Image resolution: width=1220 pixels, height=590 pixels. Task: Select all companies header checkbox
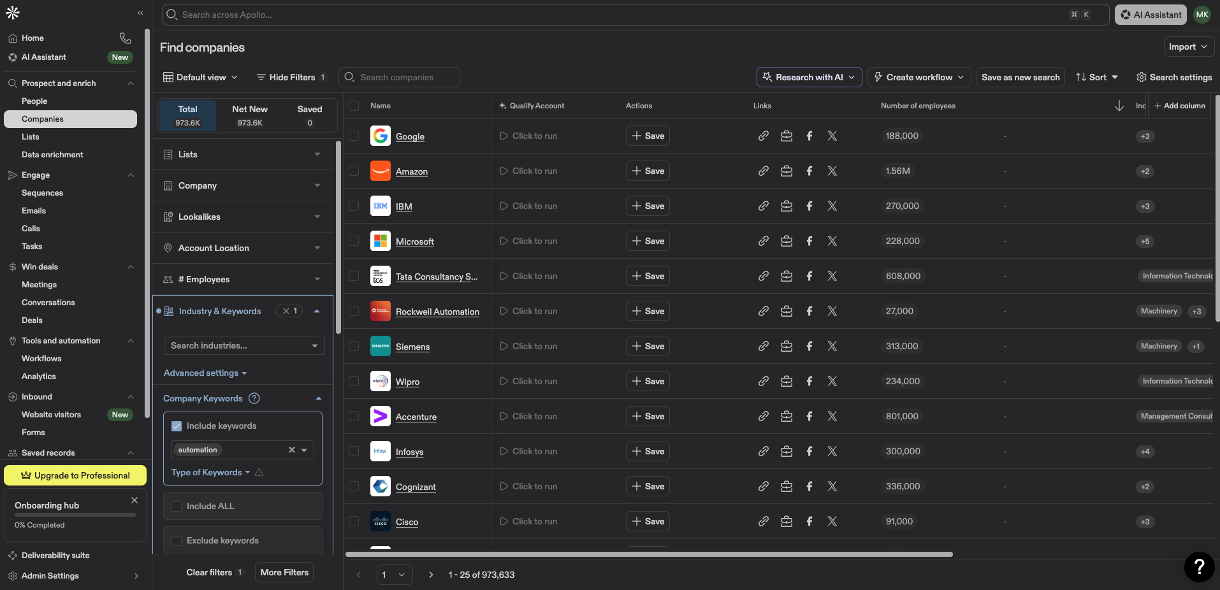(354, 106)
